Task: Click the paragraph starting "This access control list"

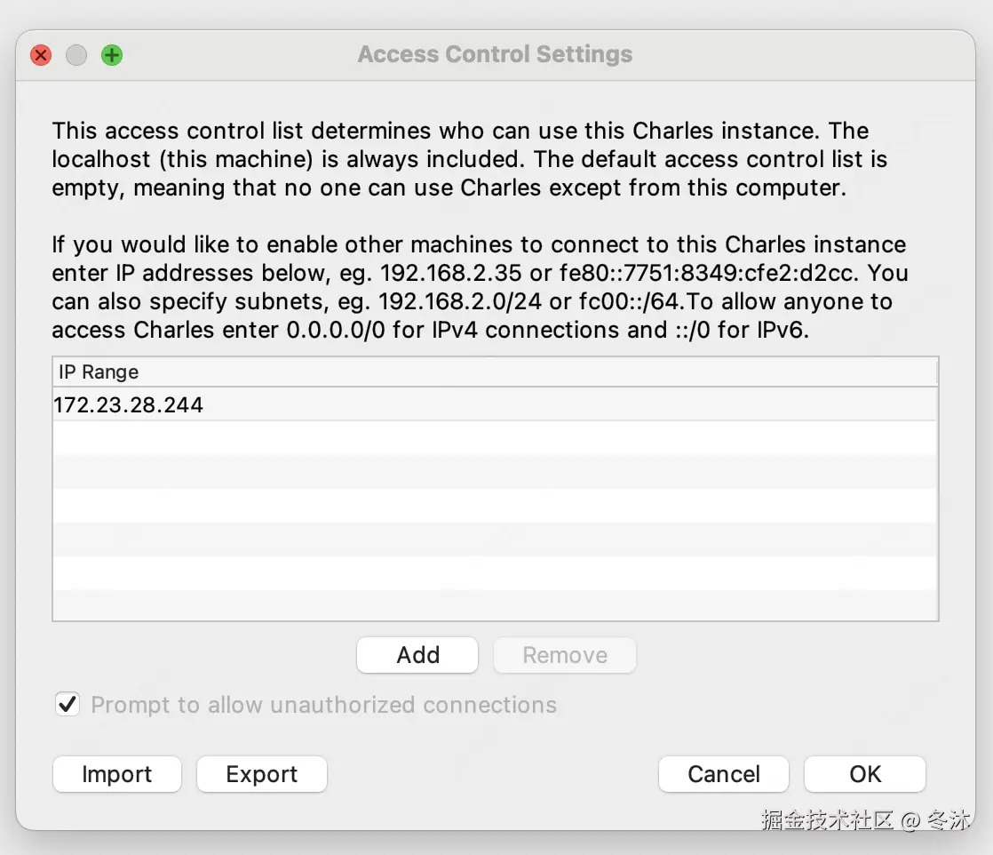Action: tap(469, 159)
